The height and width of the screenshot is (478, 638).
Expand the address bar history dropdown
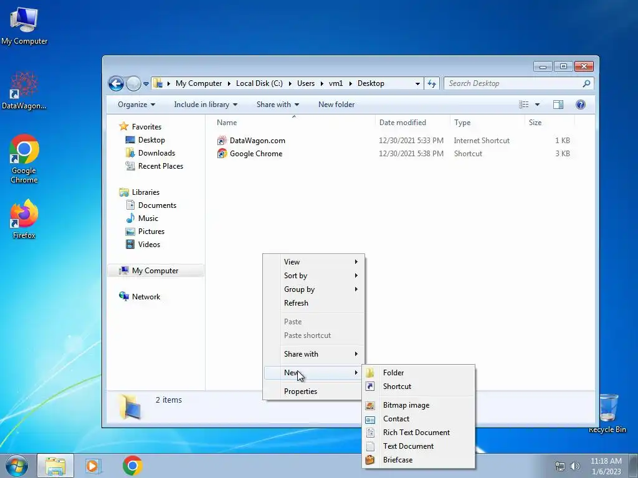coord(417,84)
